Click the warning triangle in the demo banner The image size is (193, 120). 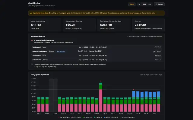point(31,13)
